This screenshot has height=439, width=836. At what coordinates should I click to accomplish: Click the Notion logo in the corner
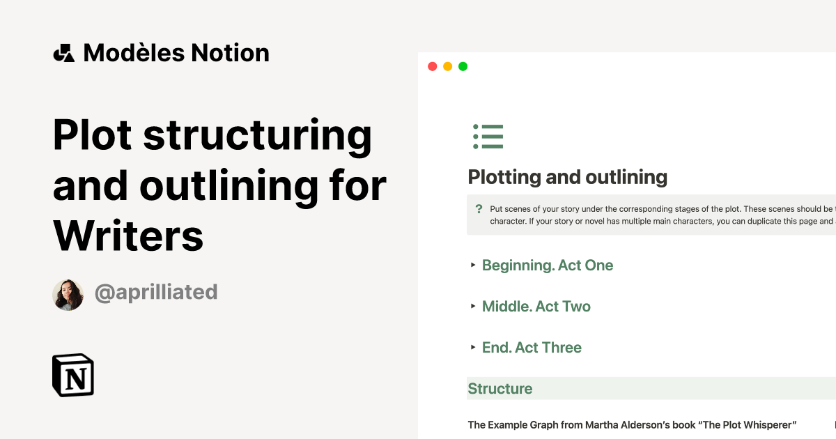click(x=72, y=376)
